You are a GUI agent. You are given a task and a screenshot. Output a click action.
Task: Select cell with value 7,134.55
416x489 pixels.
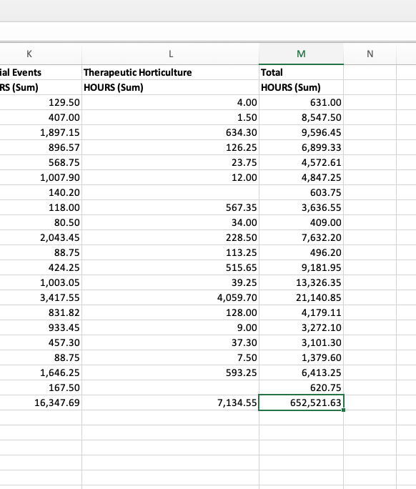(x=171, y=402)
